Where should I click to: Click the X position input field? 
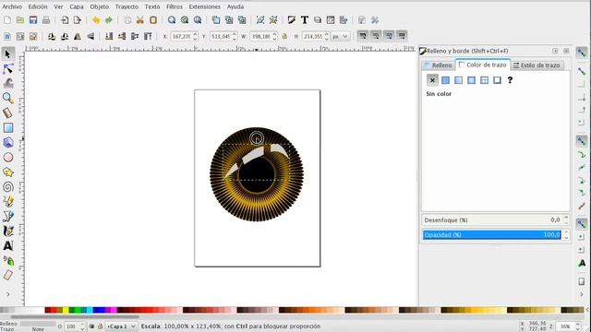point(181,36)
